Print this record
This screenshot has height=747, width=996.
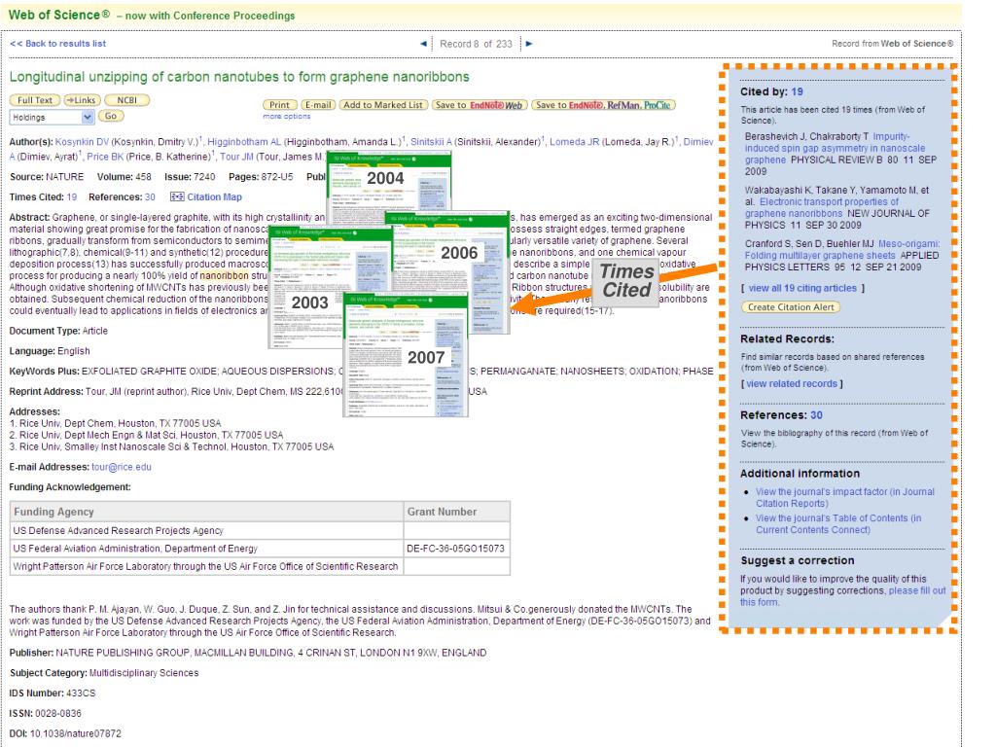click(279, 105)
